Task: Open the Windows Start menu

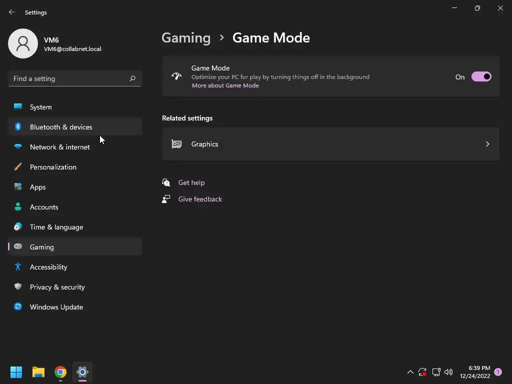Action: [16, 372]
